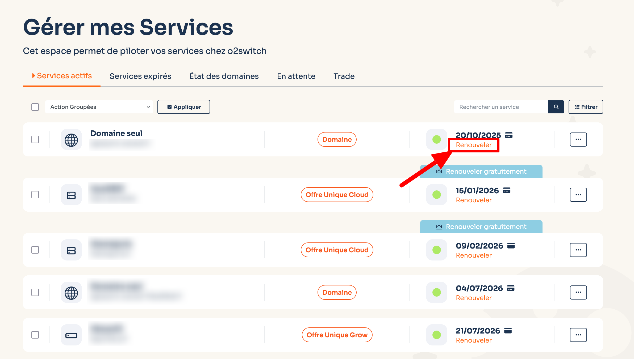This screenshot has height=359, width=634.
Task: Click Renouveler under 04/07/2026
Action: coord(474,298)
